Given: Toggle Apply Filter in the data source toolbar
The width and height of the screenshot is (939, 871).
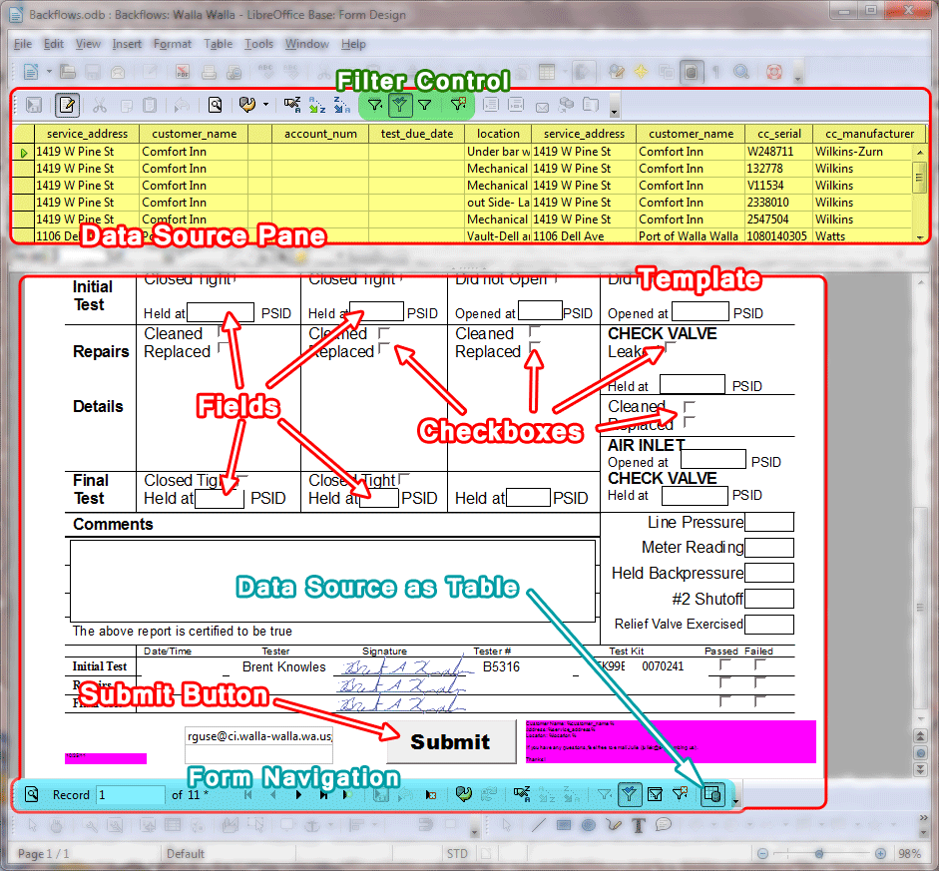Looking at the screenshot, I should (x=400, y=104).
